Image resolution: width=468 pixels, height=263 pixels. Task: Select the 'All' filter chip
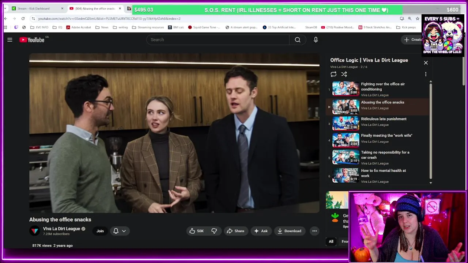click(x=331, y=241)
